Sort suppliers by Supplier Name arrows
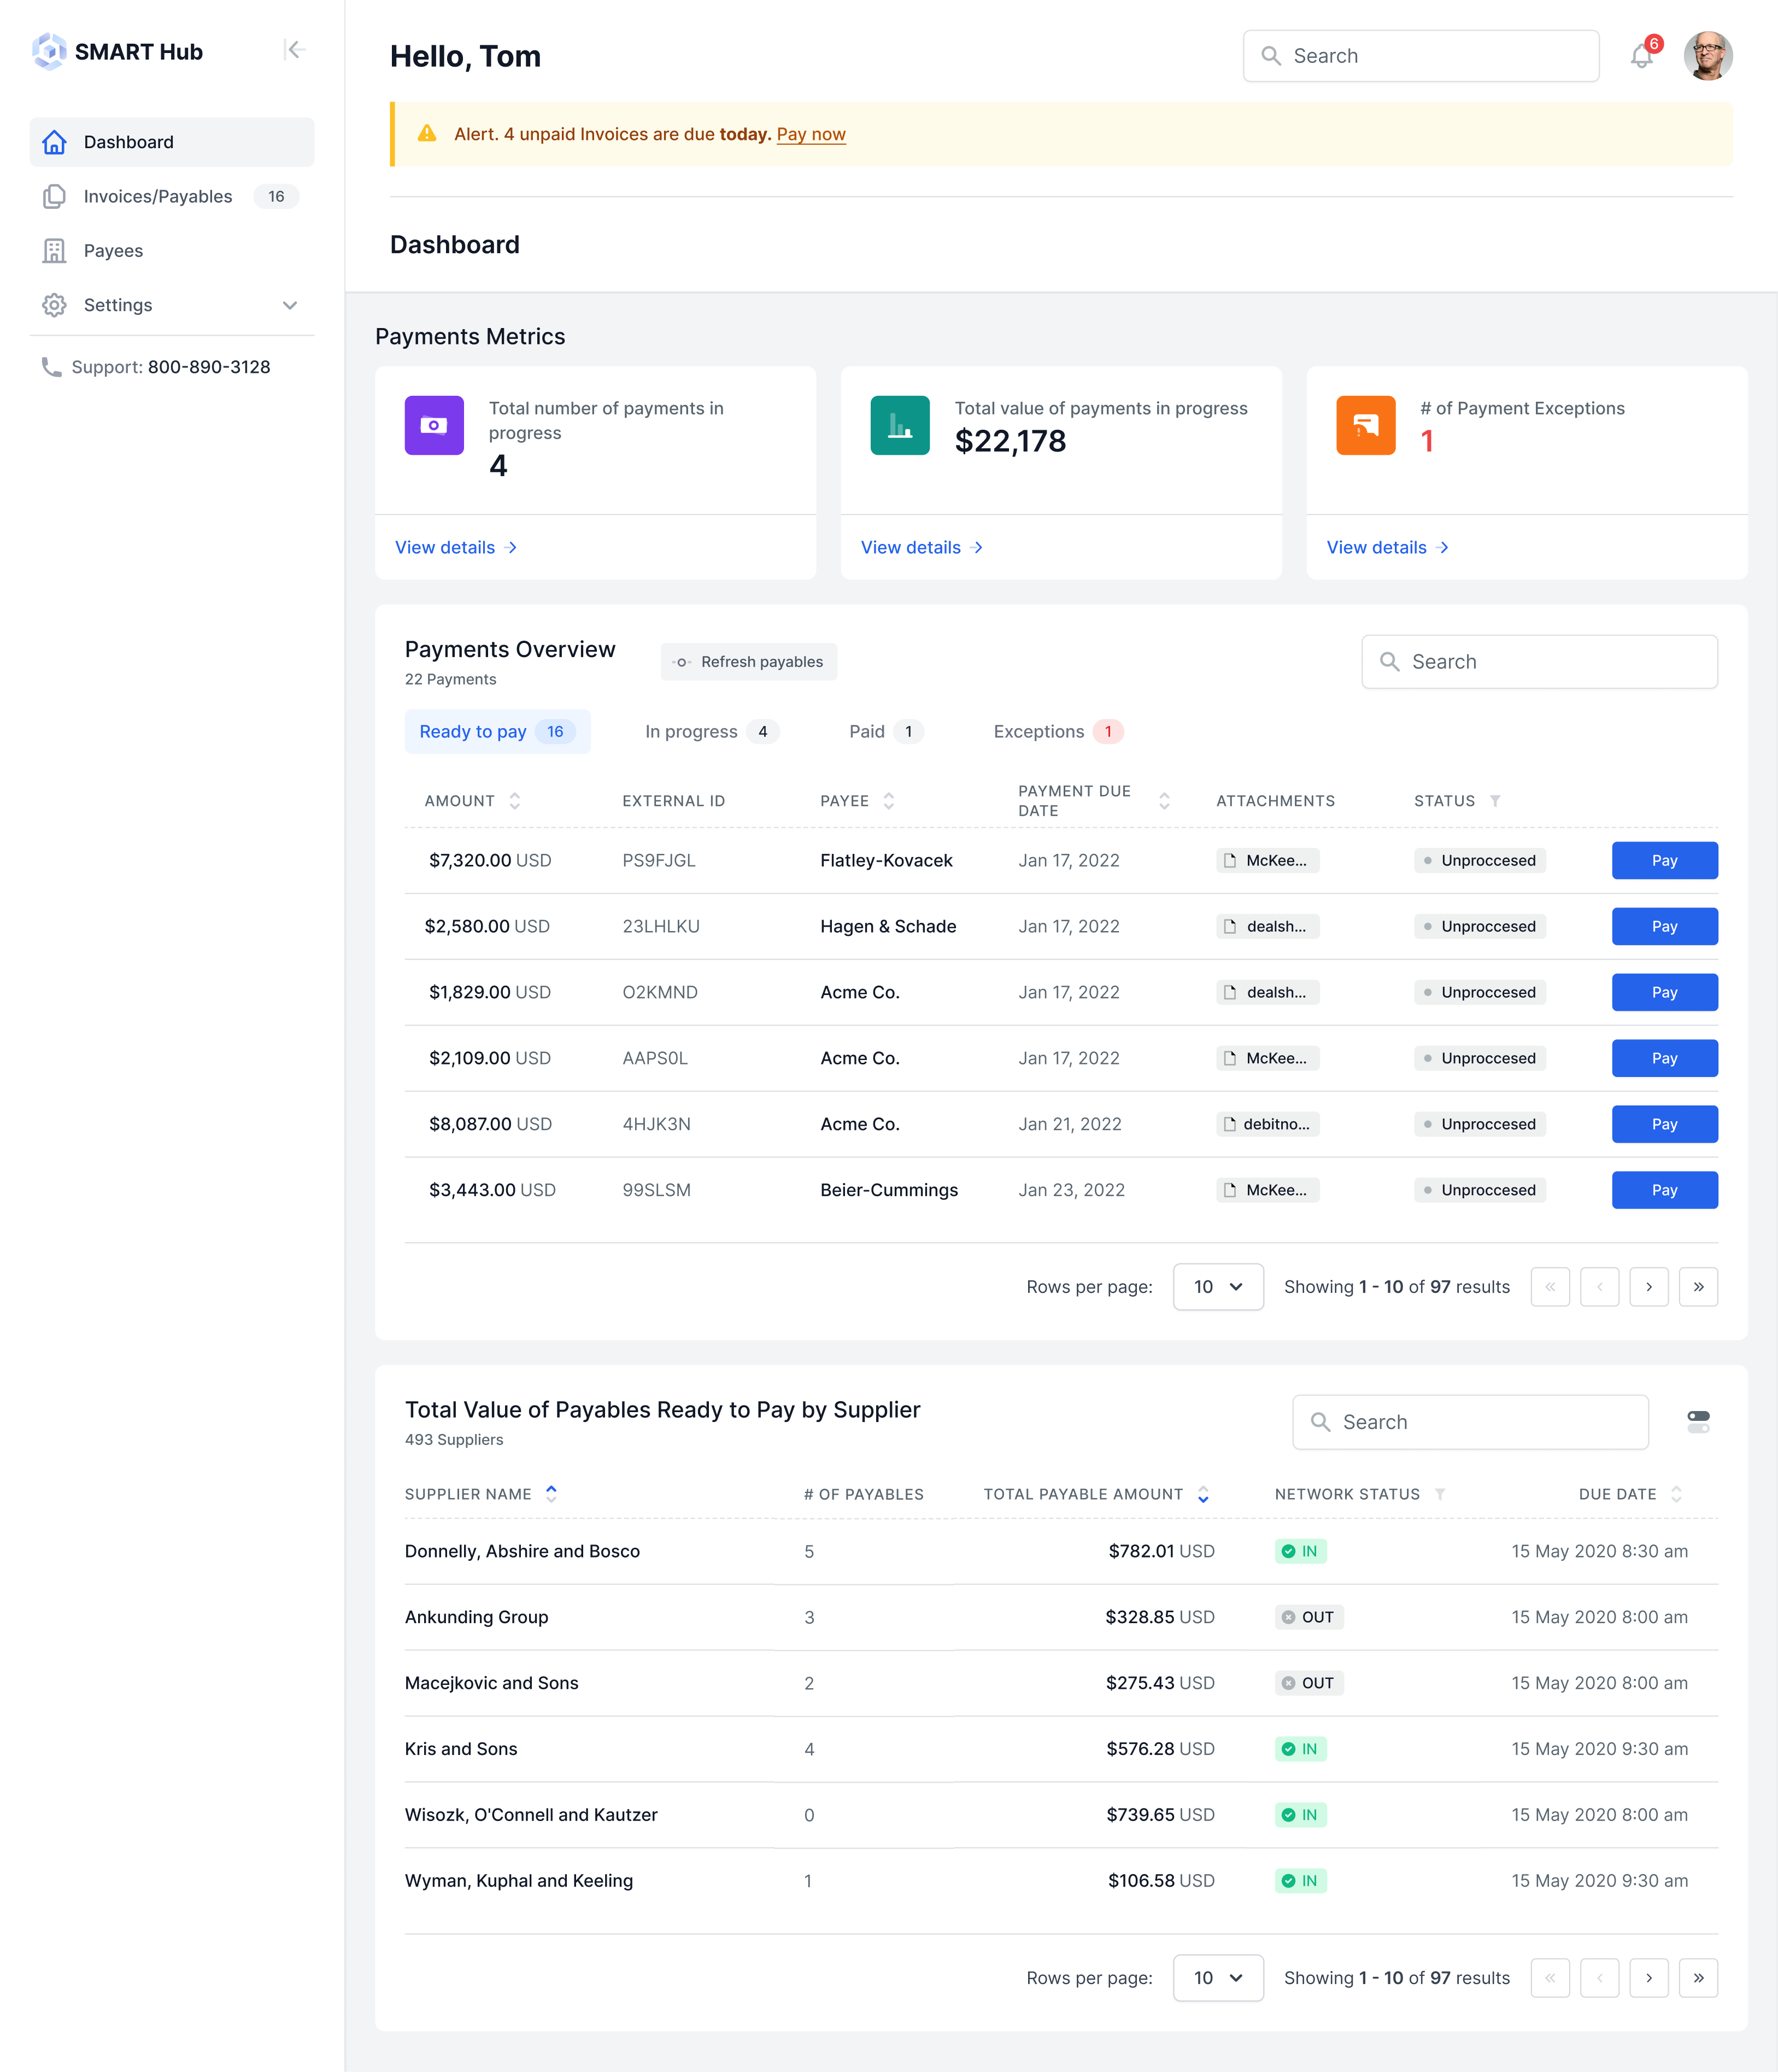Viewport: 1778px width, 2072px height. [551, 1494]
